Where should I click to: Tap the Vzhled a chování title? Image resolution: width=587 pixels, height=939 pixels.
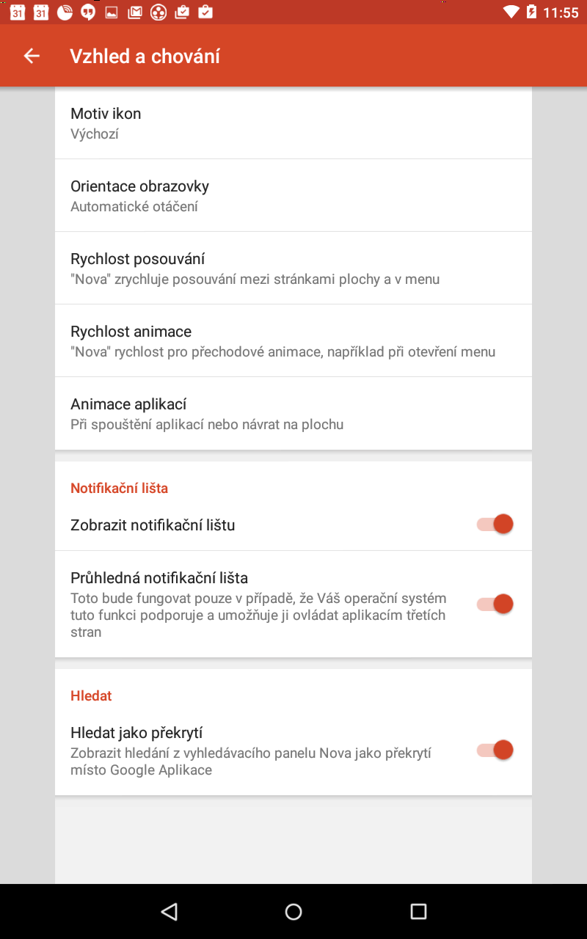[145, 56]
